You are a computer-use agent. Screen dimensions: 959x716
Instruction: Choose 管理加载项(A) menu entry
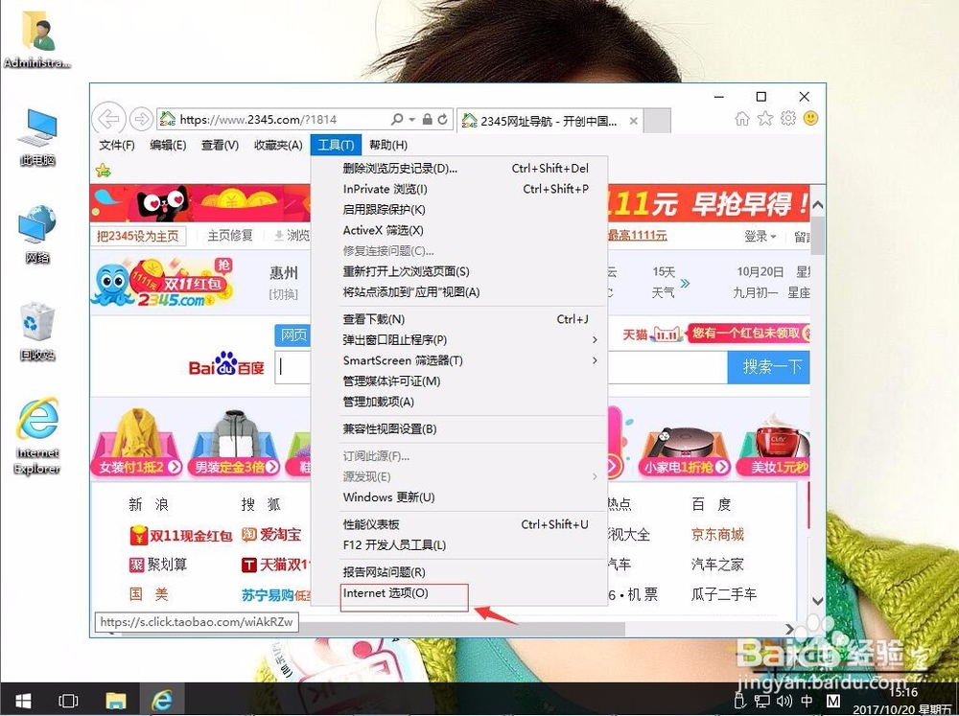[459, 402]
